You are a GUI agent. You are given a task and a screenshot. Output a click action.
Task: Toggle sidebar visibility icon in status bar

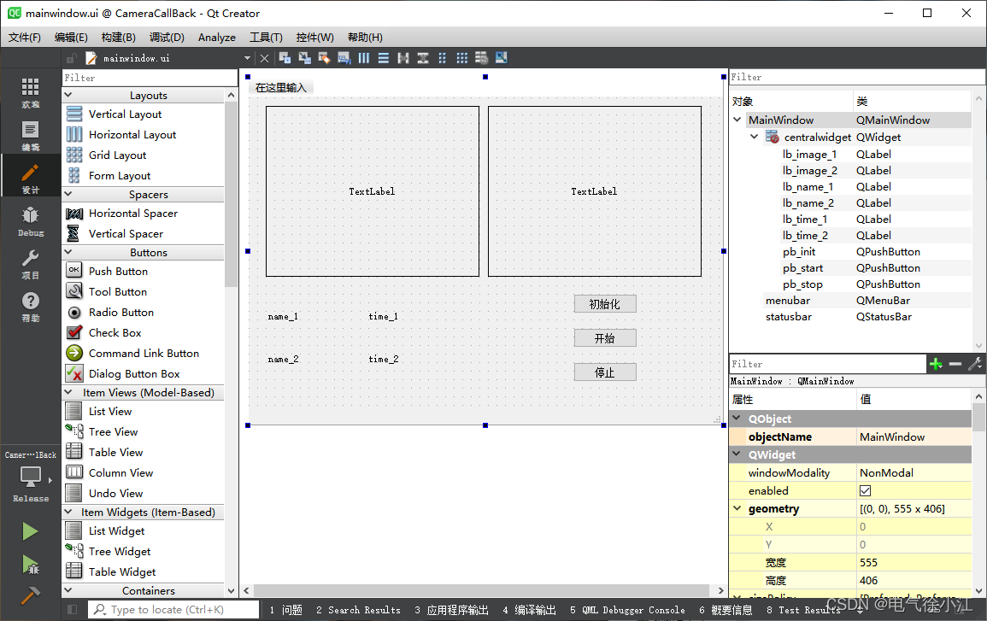(72, 609)
